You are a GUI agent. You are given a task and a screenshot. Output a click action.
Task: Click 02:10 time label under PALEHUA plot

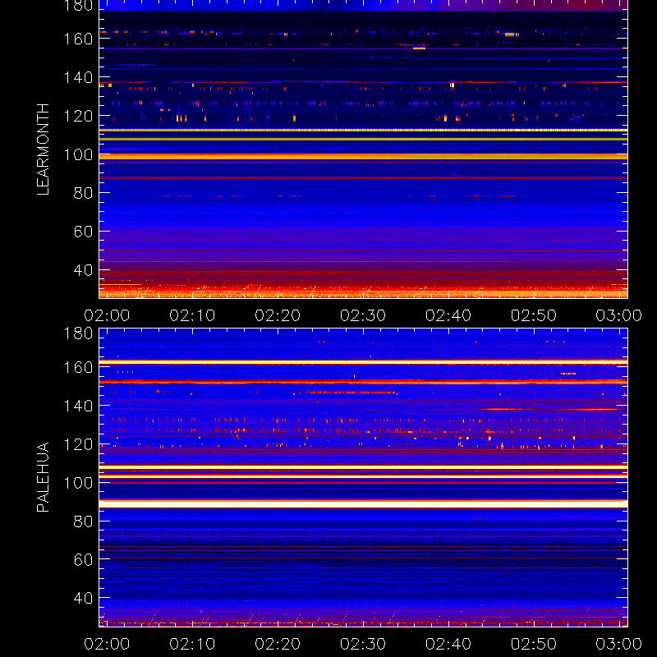pyautogui.click(x=192, y=644)
